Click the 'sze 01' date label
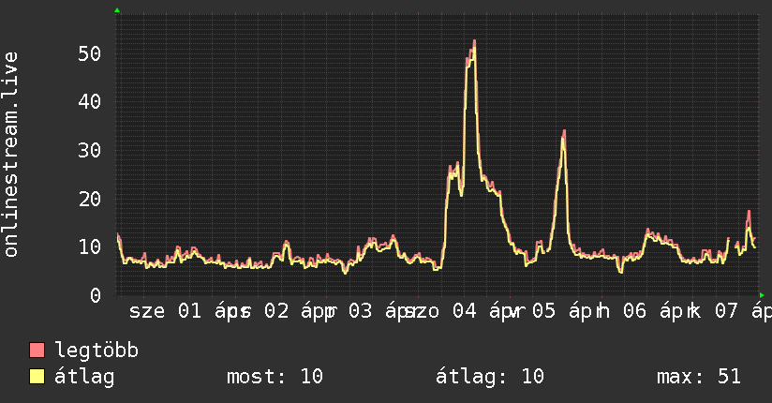 (166, 311)
